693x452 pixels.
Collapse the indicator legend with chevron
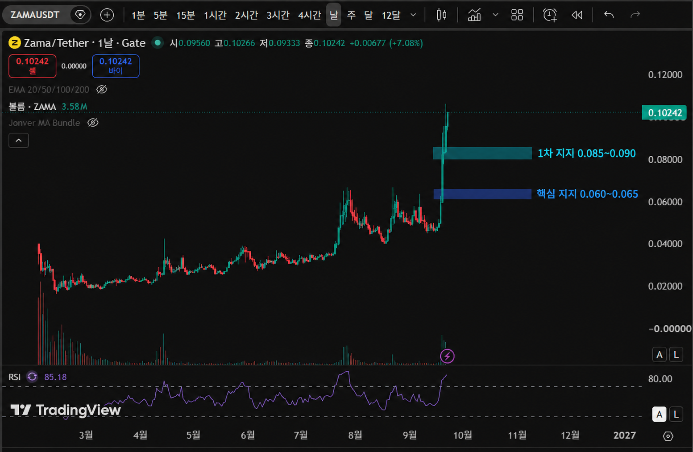click(x=19, y=141)
